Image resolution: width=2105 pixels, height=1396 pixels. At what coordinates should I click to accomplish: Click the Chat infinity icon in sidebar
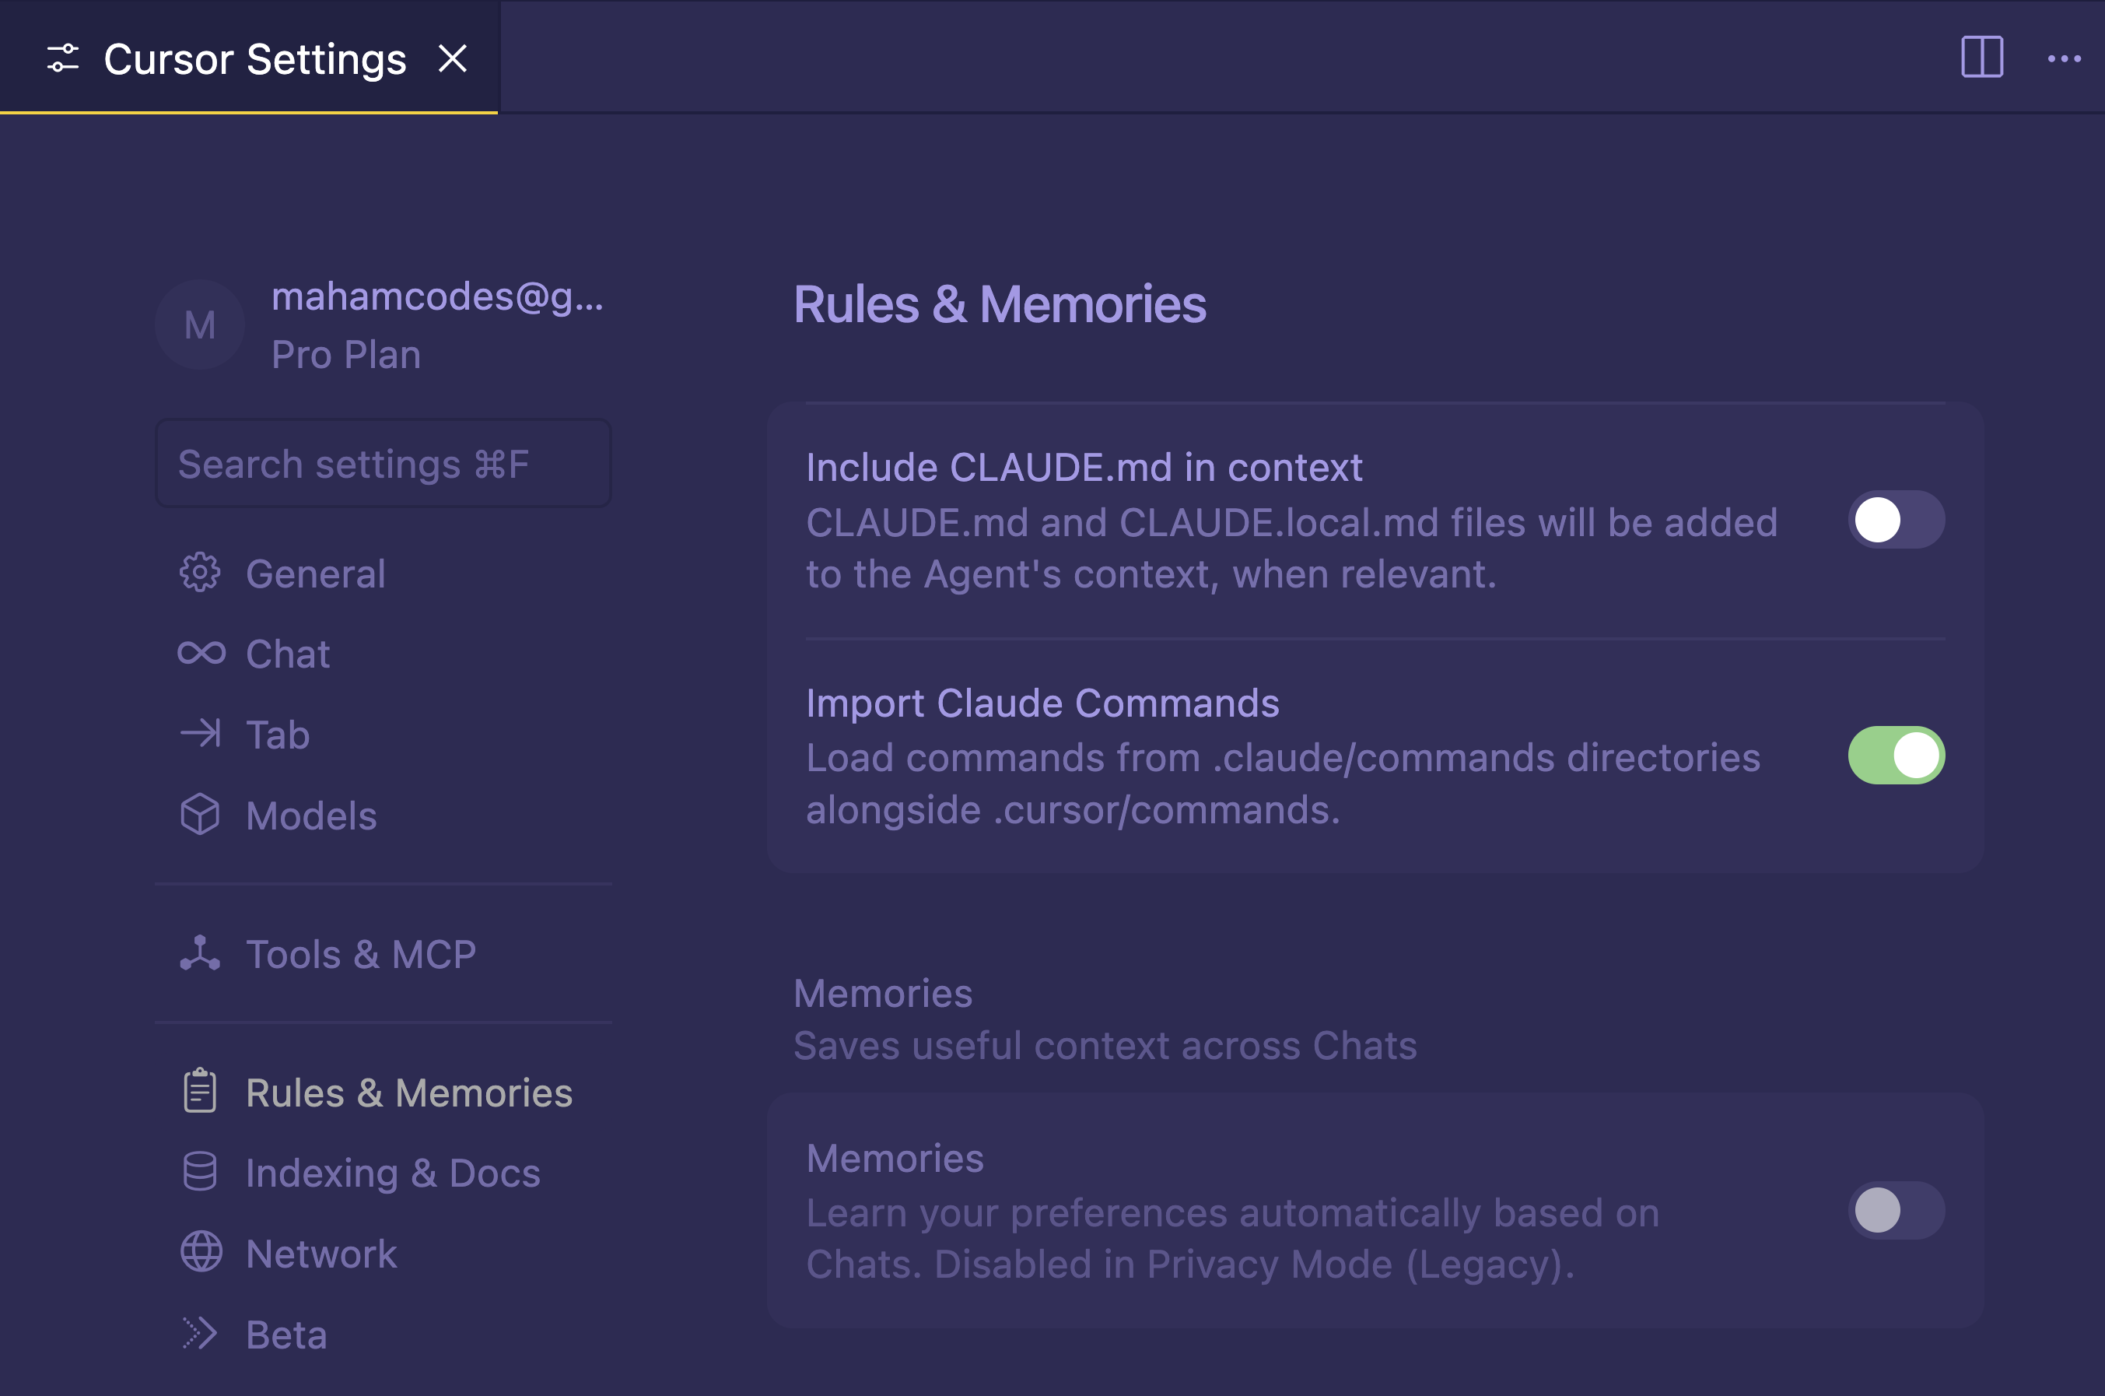pyautogui.click(x=199, y=653)
